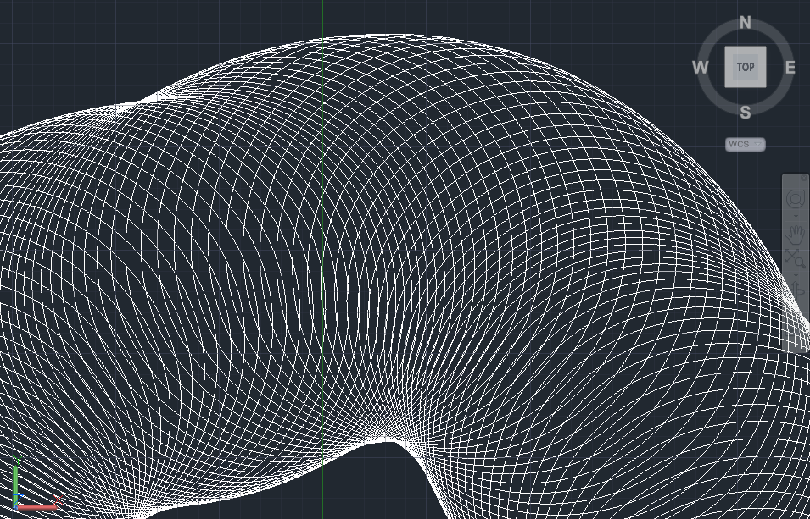This screenshot has width=810, height=519.
Task: Click the Zoom Extents tool
Action: click(795, 258)
